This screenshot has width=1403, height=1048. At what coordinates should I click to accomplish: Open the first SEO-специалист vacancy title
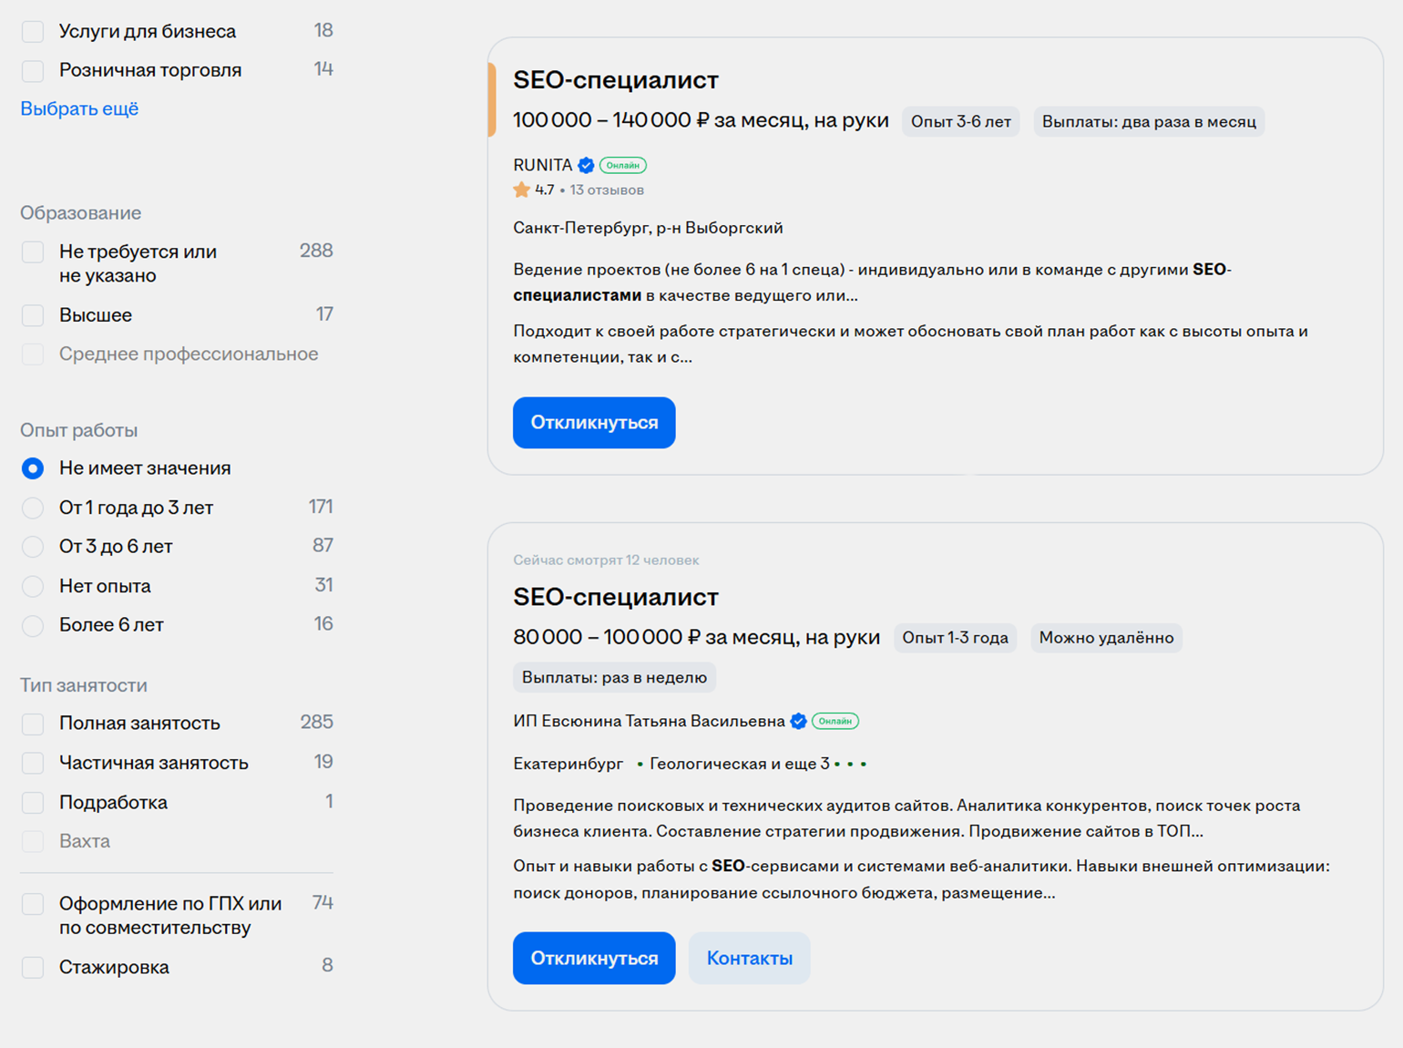[616, 80]
